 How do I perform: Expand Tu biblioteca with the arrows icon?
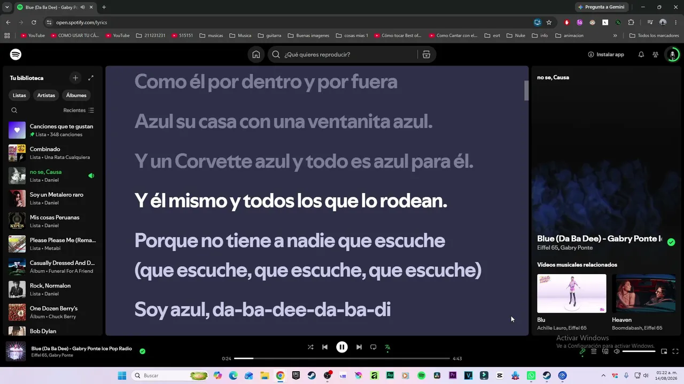[x=91, y=78]
